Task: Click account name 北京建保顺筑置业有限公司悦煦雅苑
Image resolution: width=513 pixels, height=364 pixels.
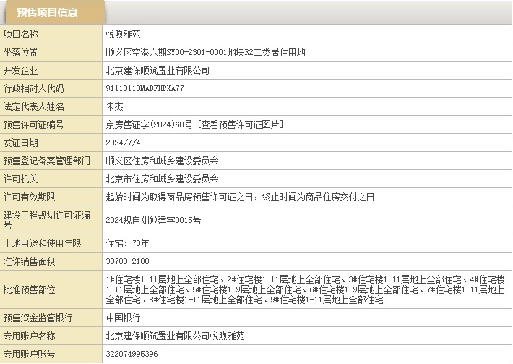Action: [x=175, y=336]
